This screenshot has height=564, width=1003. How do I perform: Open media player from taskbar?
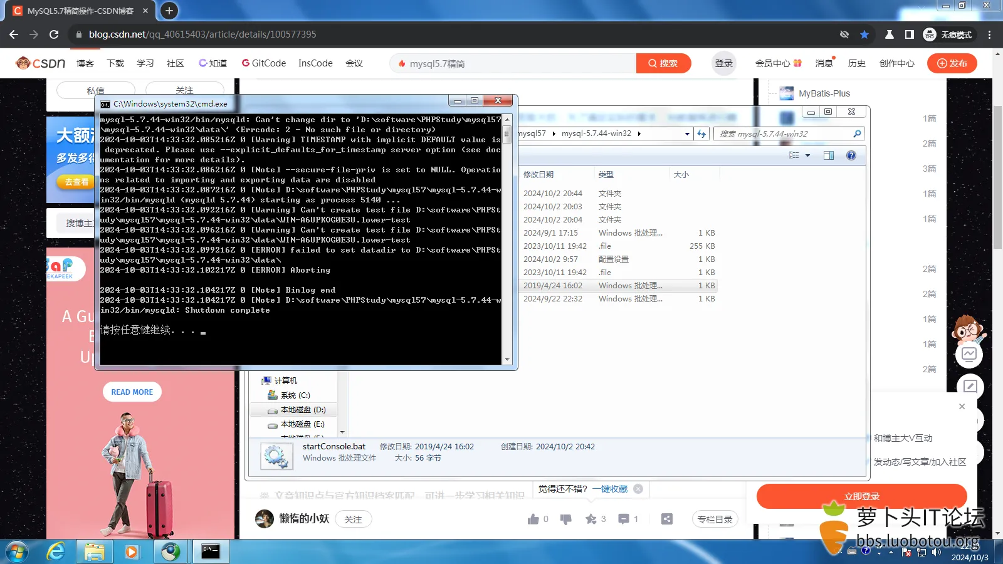coord(131,551)
